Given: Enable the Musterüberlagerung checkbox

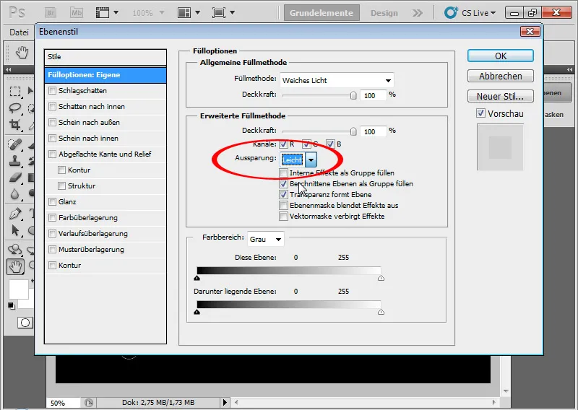Looking at the screenshot, I should click(52, 249).
